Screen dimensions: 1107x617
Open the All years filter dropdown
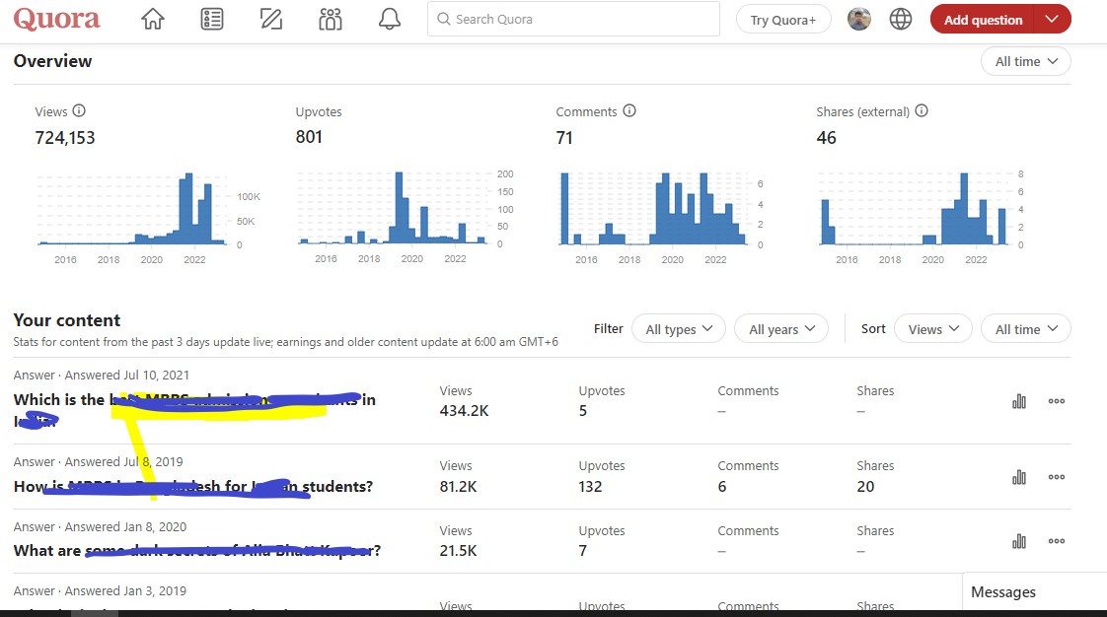pyautogui.click(x=781, y=329)
